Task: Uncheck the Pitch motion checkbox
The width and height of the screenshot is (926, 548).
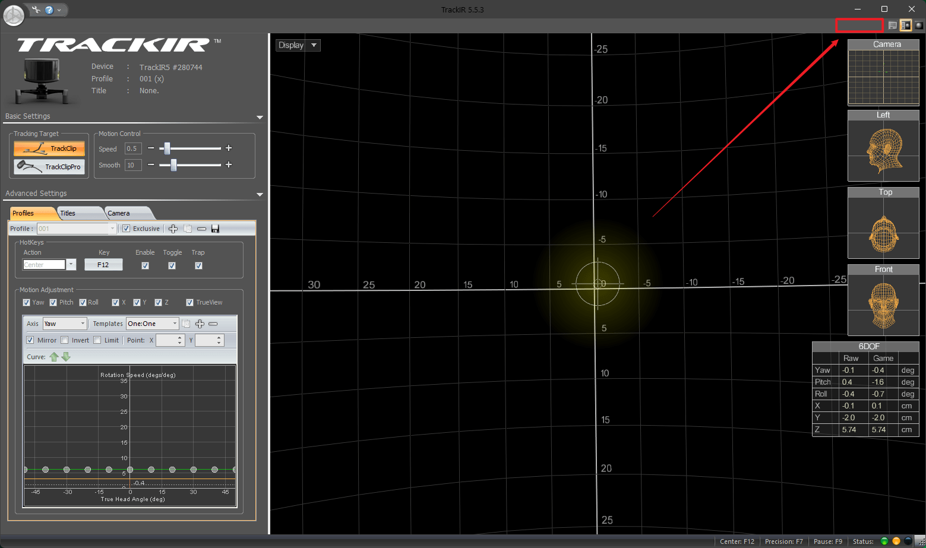Action: point(53,302)
